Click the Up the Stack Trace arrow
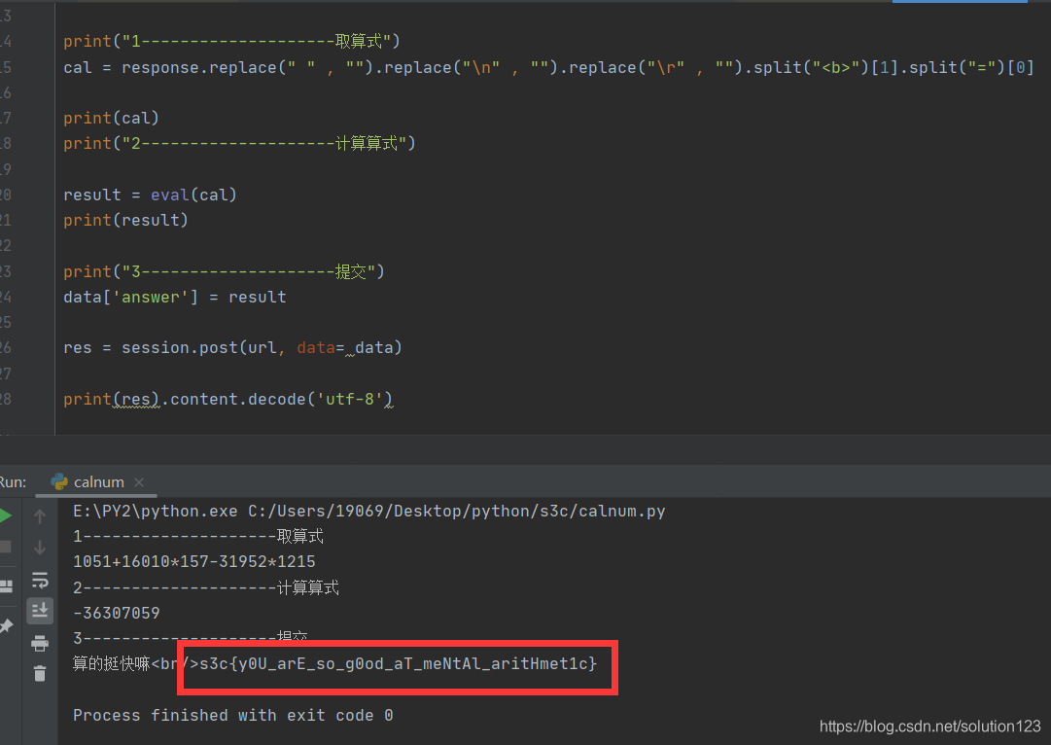This screenshot has width=1051, height=745. [40, 516]
